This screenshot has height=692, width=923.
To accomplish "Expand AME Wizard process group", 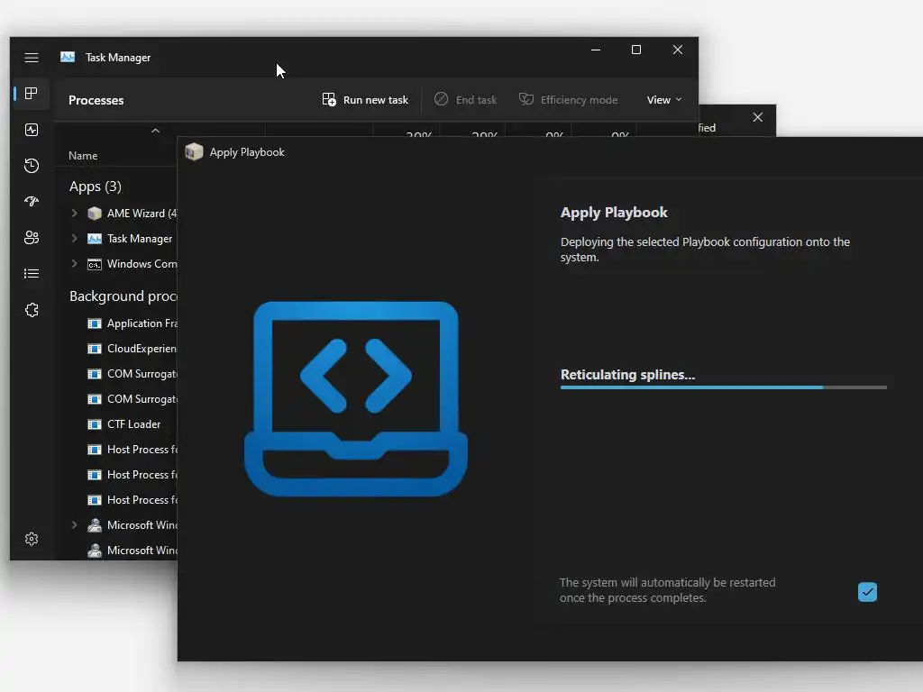I will [x=74, y=213].
